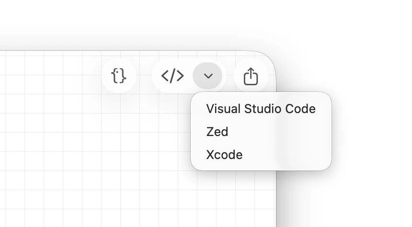
Task: Click an empty cell on the grid canvas
Action: [72, 144]
